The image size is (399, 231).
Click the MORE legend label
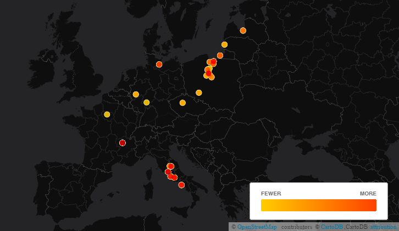coord(368,193)
